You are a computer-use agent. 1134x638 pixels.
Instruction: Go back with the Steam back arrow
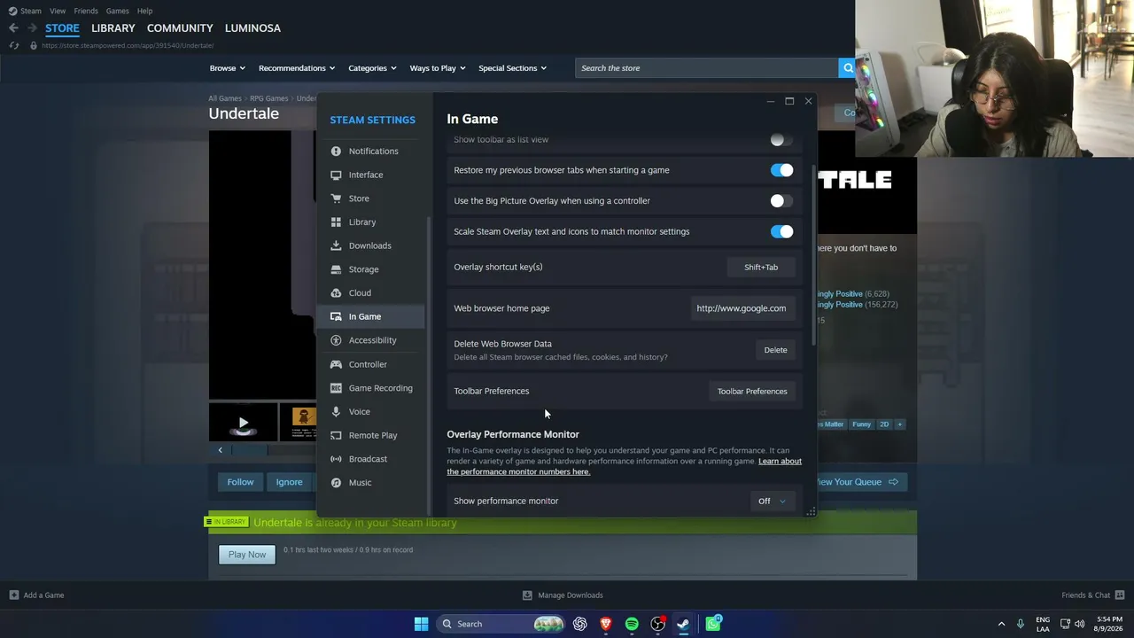[13, 28]
